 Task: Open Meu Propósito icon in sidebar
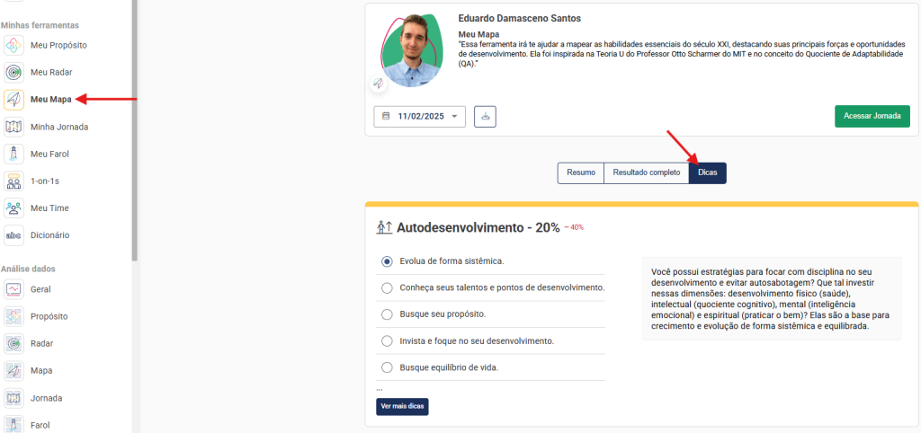pyautogui.click(x=14, y=45)
